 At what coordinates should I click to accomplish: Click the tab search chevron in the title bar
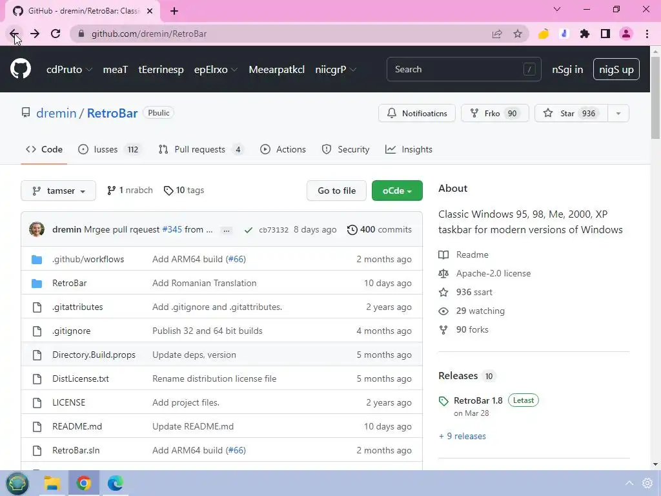click(557, 9)
